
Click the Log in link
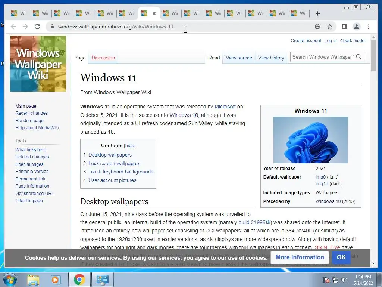331,41
